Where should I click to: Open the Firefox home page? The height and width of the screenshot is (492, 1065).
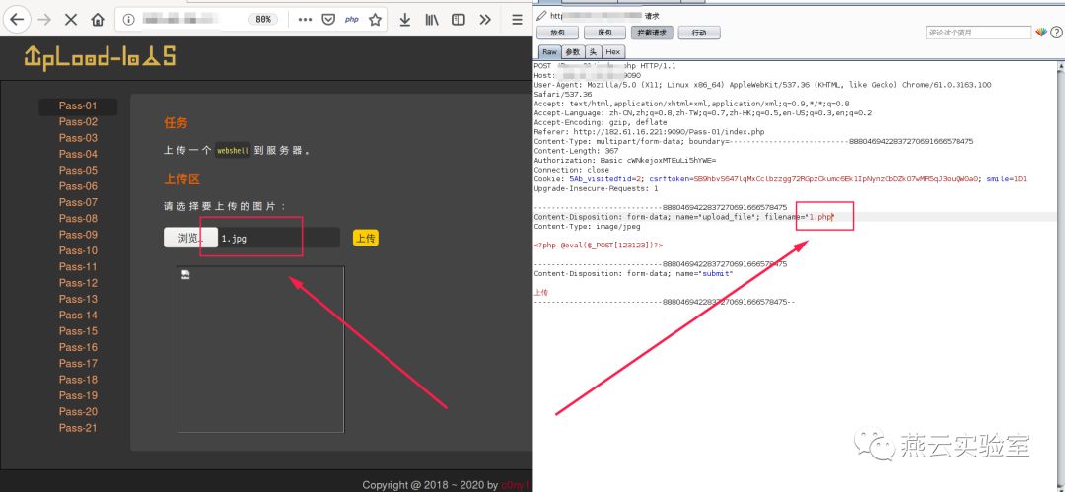tap(97, 19)
